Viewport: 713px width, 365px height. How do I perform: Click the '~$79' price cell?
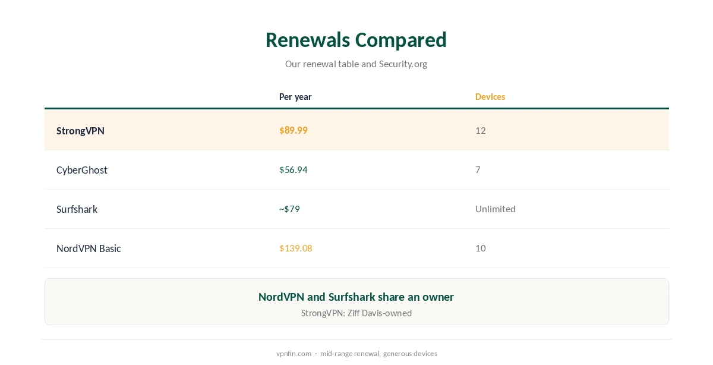coord(289,209)
